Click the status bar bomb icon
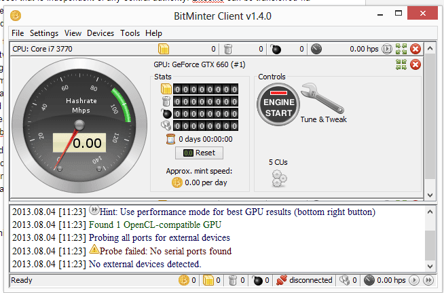This screenshot has width=444, height=293. (x=257, y=280)
